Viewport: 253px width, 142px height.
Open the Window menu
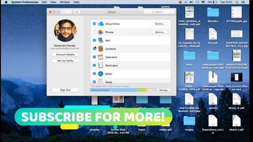click(65, 2)
